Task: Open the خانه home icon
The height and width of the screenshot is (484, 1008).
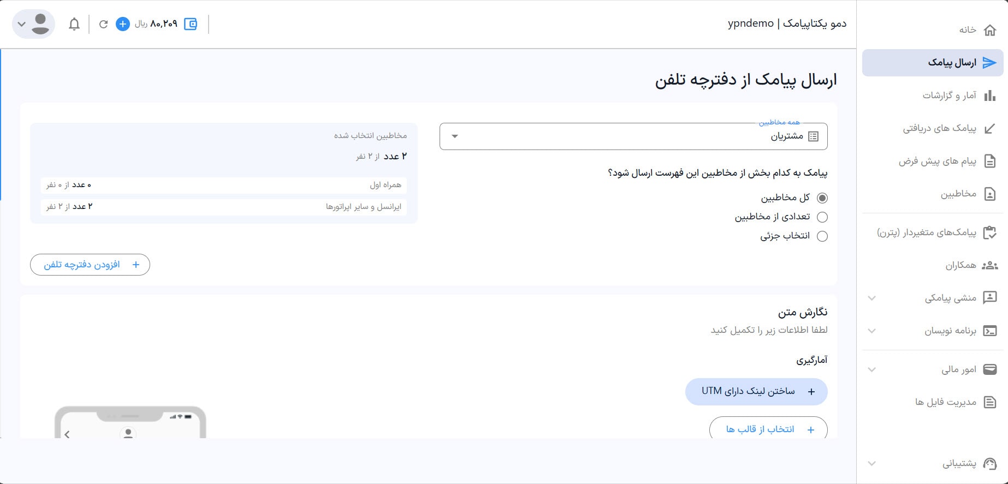Action: [x=989, y=30]
